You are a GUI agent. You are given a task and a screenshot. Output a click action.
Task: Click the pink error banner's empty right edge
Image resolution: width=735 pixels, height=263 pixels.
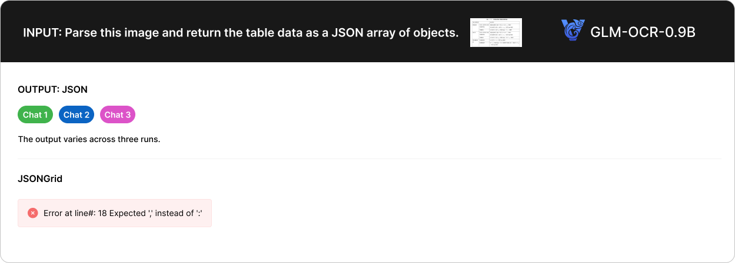(x=207, y=213)
